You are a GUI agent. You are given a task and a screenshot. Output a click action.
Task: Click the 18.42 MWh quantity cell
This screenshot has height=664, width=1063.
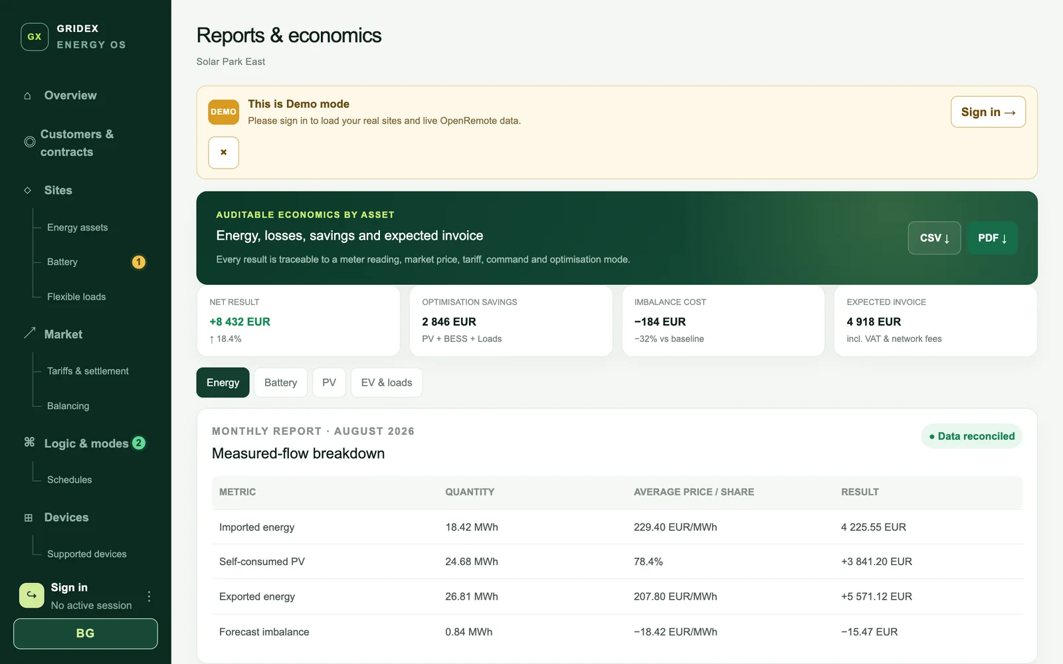(x=472, y=527)
